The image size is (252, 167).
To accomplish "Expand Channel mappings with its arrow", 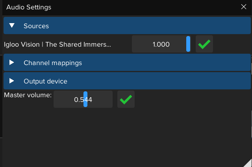I will [x=12, y=63].
